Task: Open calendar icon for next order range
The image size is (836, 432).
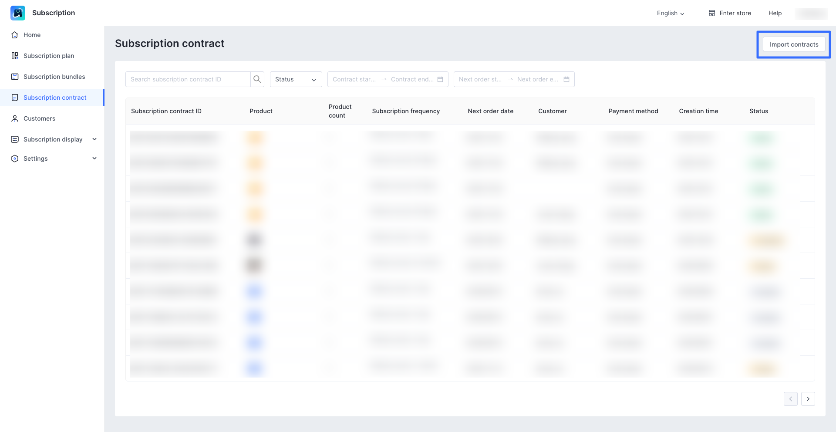Action: (x=566, y=79)
